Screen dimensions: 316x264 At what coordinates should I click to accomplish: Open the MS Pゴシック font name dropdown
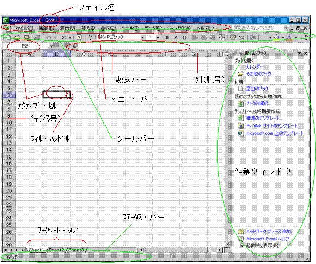click(x=142, y=37)
